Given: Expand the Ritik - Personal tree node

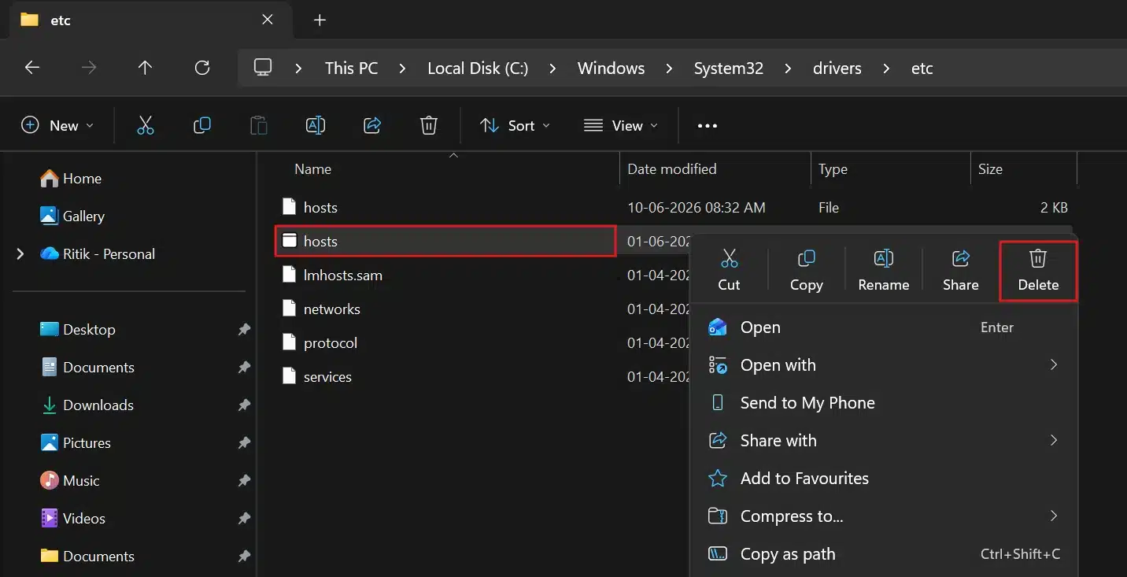Looking at the screenshot, I should click(x=20, y=253).
